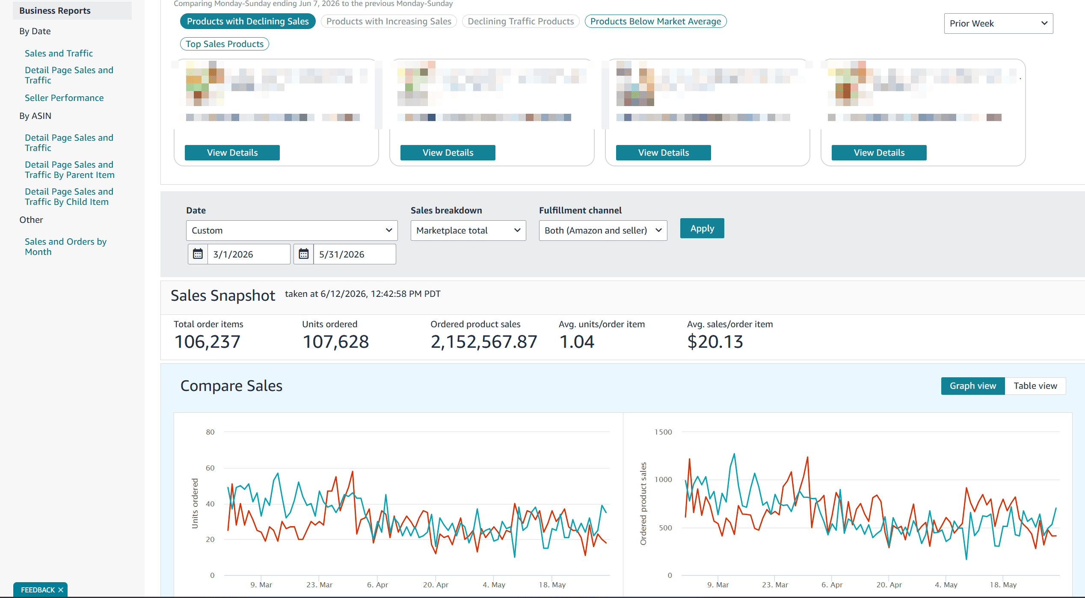
Task: Select Declining Traffic Products filter
Action: point(521,21)
